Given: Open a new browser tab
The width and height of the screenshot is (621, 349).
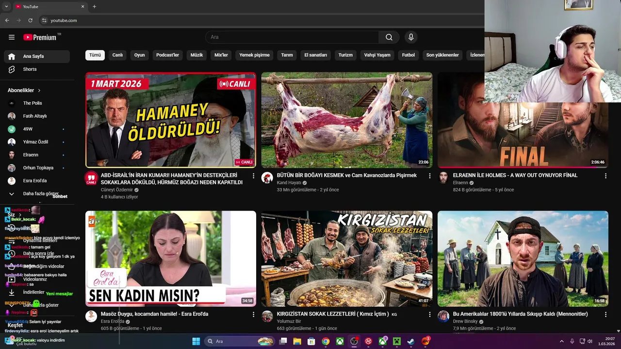Looking at the screenshot, I should tap(94, 7).
